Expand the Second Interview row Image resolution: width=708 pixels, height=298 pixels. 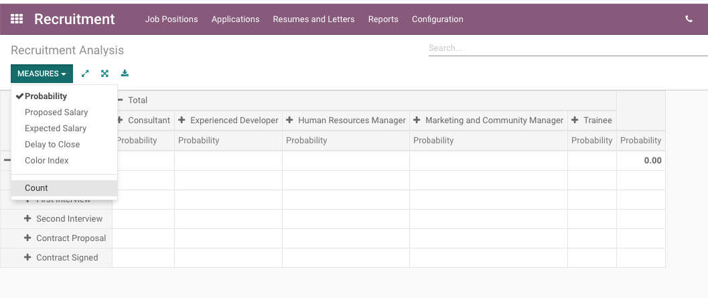[64, 219]
